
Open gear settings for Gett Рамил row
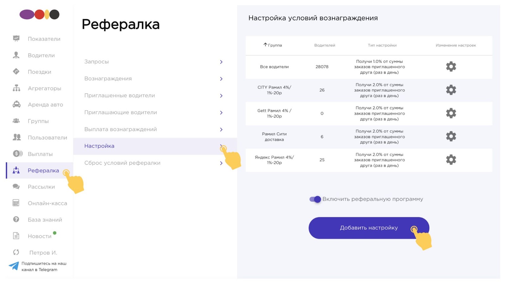[451, 113]
